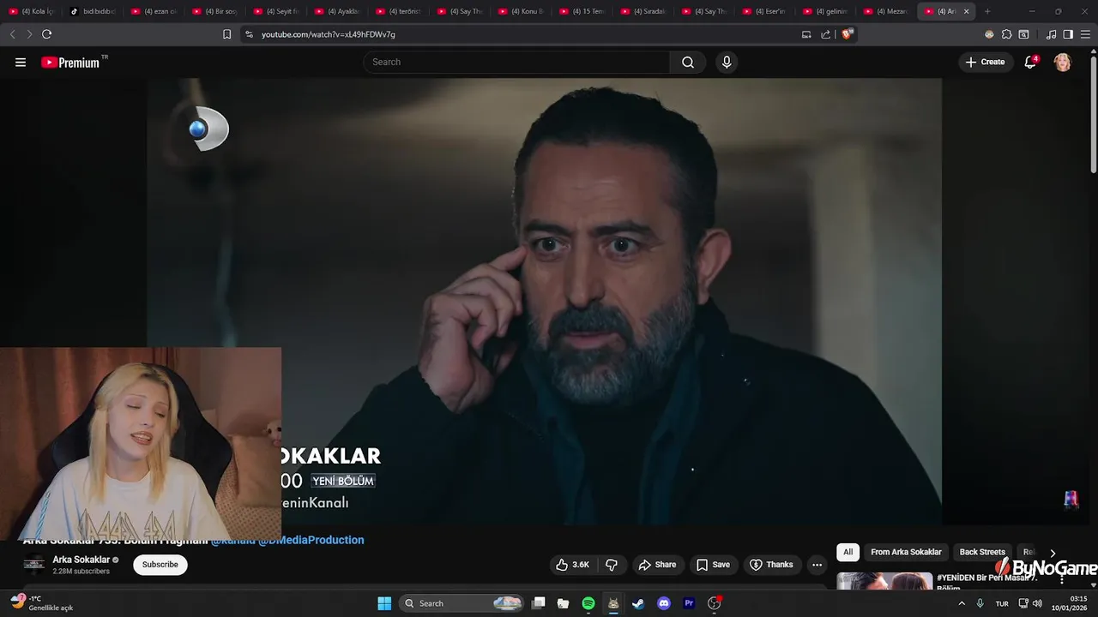Switch TUR keyboard language indicator
This screenshot has height=617, width=1098.
pyautogui.click(x=1002, y=603)
